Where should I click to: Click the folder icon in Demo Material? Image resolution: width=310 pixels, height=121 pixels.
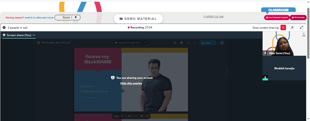coord(121,19)
